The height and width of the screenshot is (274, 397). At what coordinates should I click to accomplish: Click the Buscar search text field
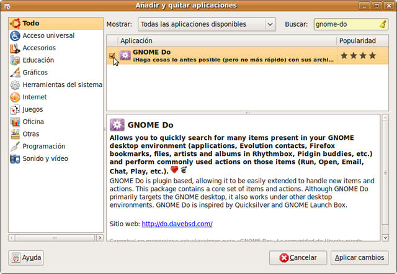click(x=345, y=24)
